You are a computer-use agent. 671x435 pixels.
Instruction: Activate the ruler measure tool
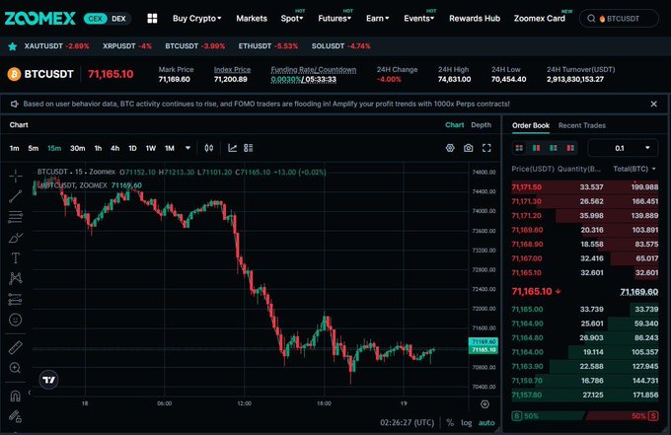(16, 347)
